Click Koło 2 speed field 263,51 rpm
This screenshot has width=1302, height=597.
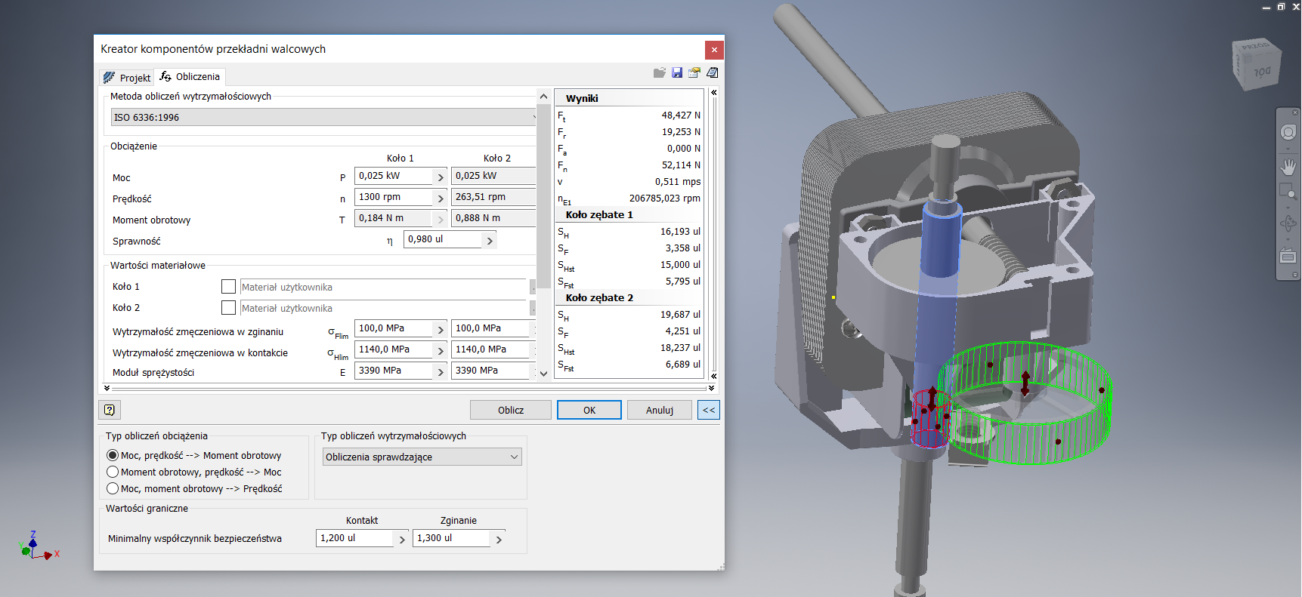[493, 197]
